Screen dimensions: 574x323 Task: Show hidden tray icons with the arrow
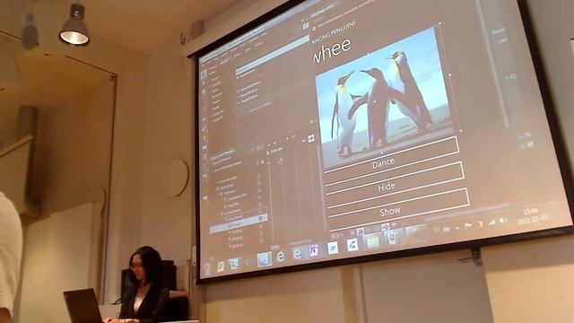coord(457,228)
